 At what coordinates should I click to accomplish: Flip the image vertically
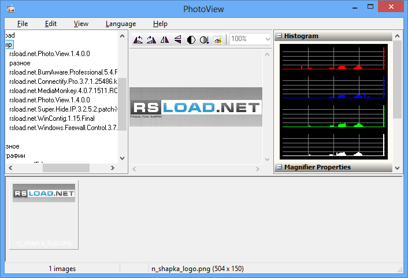(x=178, y=40)
